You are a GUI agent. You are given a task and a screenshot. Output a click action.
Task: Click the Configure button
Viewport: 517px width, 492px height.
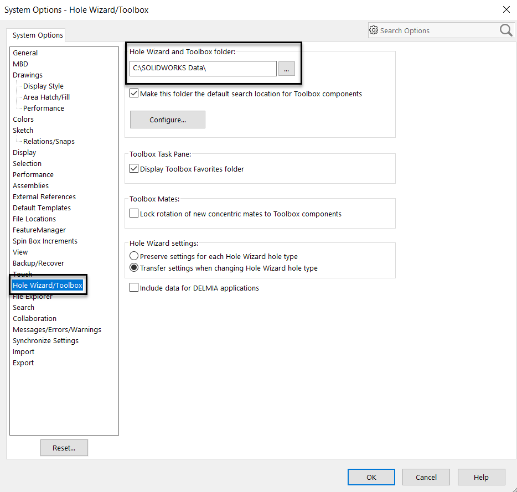click(167, 120)
